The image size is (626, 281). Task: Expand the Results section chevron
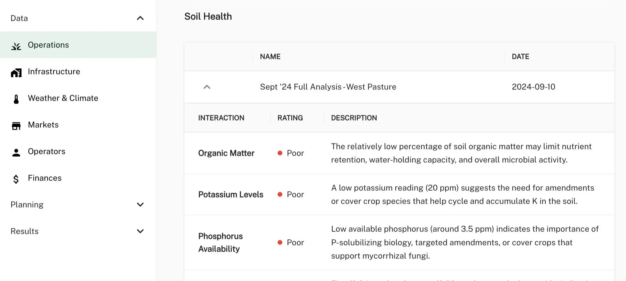(140, 231)
